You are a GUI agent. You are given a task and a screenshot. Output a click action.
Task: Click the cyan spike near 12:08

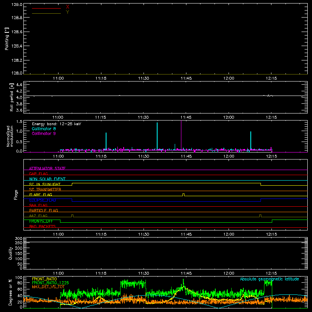coord(251,140)
